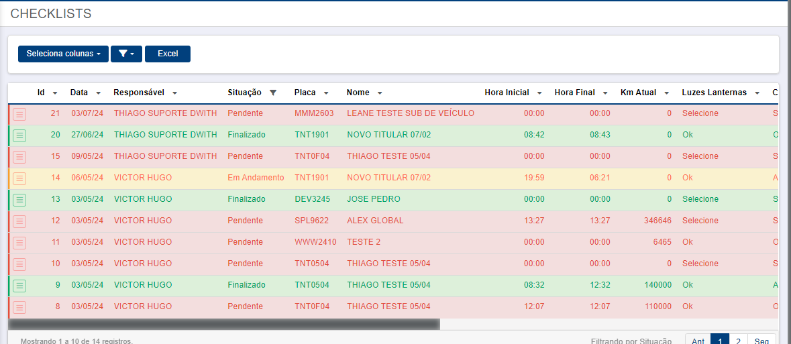The height and width of the screenshot is (344, 791).
Task: Open the Data column sort arrow
Action: [x=99, y=93]
